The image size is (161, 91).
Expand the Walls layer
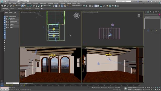point(7,28)
